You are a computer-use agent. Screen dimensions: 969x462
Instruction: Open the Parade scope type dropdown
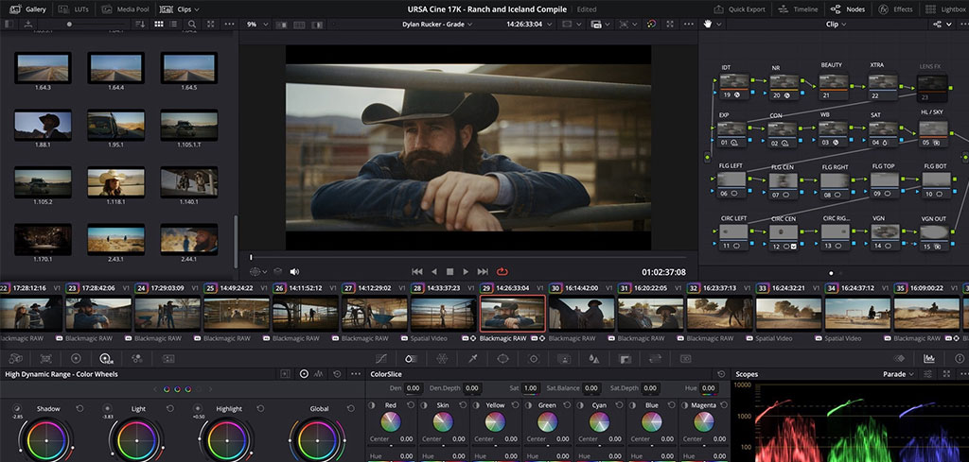point(898,374)
